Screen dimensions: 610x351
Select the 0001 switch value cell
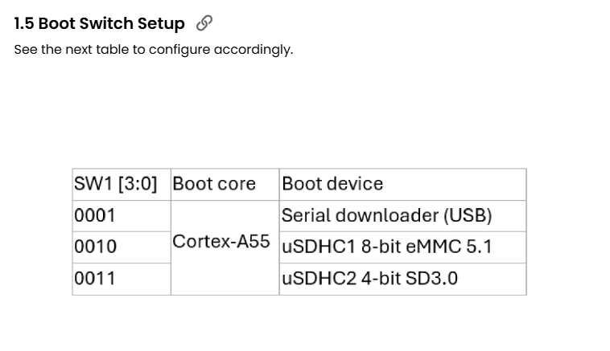[x=95, y=215]
